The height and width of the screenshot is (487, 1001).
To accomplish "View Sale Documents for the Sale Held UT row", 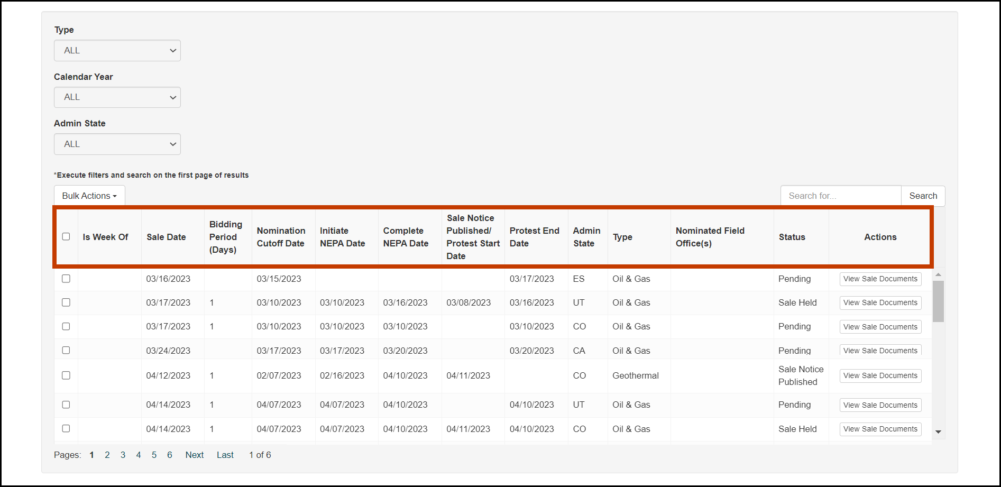I will (880, 302).
